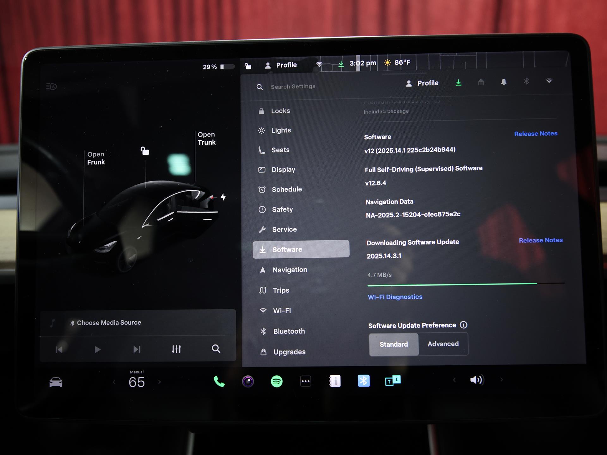The width and height of the screenshot is (607, 455).
Task: Click the Search Settings field
Action: point(293,87)
